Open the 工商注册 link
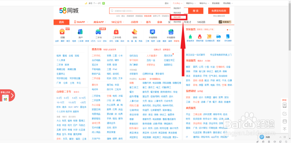Viewport: 291px width, 143px height. [x=197, y=114]
